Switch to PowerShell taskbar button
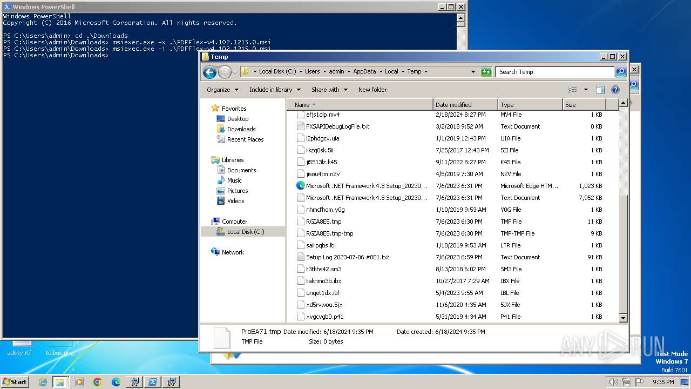The height and width of the screenshot is (389, 691). tap(153, 382)
